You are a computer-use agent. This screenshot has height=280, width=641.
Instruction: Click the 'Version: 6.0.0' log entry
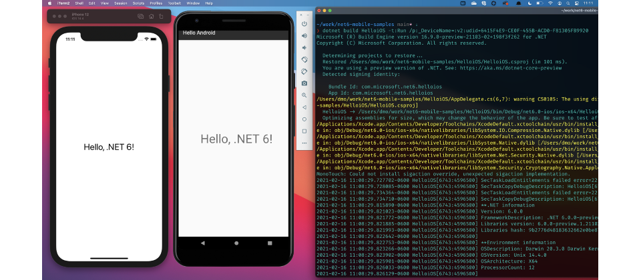tap(501, 211)
